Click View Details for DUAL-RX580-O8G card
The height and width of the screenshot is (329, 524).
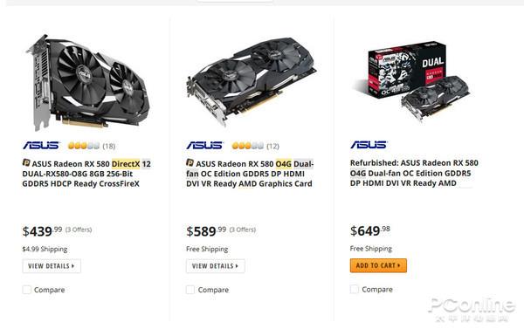(52, 266)
